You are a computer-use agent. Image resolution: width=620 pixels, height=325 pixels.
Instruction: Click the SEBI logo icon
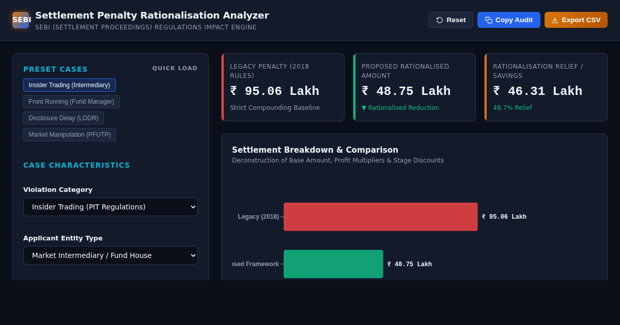click(21, 20)
